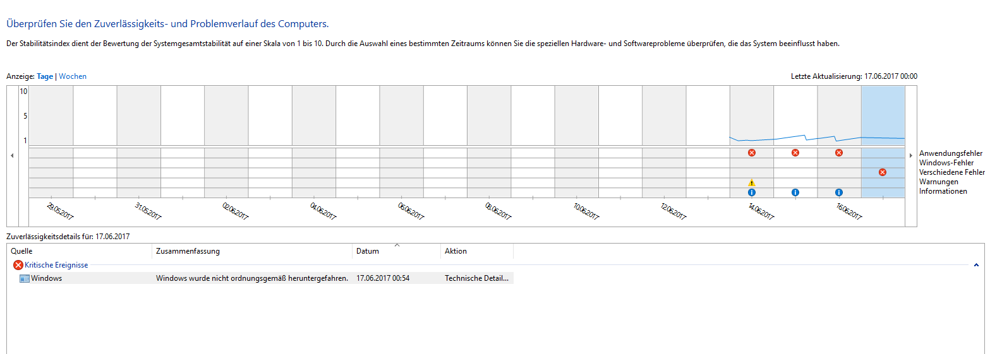Screen dimensions: 990x354
Task: Click the Anwendungsfehler row label
Action: tap(950, 153)
